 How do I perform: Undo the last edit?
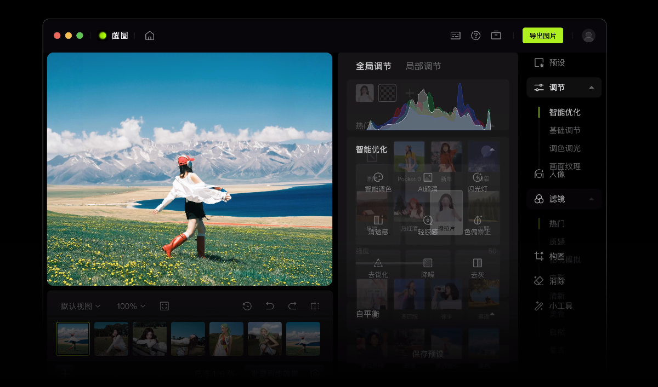pos(270,306)
